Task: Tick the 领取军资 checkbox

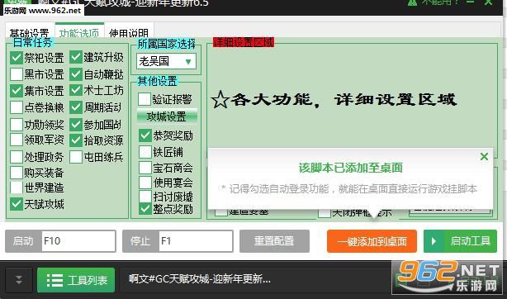Action: coord(17,140)
